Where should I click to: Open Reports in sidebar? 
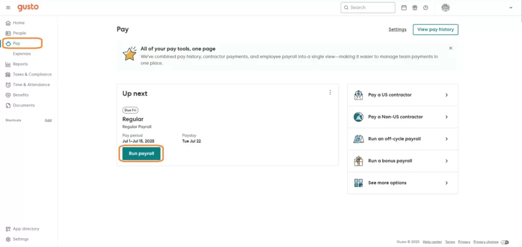pos(20,64)
